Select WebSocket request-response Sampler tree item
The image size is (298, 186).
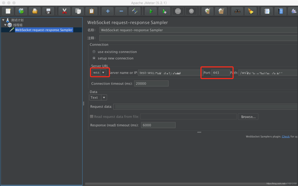point(44,30)
